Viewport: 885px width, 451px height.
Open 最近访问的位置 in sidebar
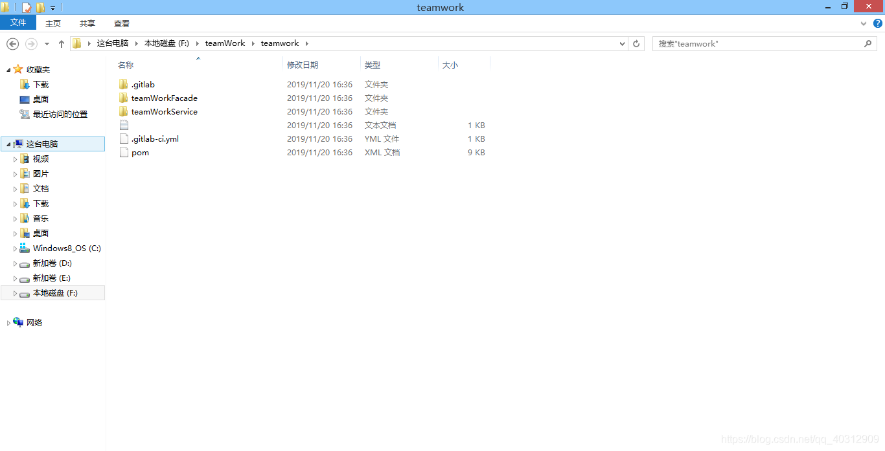coord(60,115)
